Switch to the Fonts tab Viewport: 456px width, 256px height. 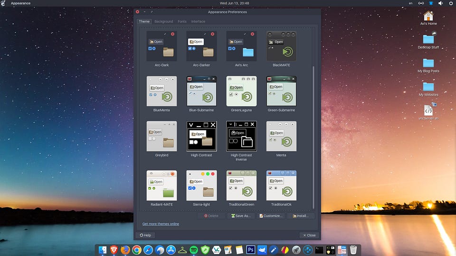point(182,21)
